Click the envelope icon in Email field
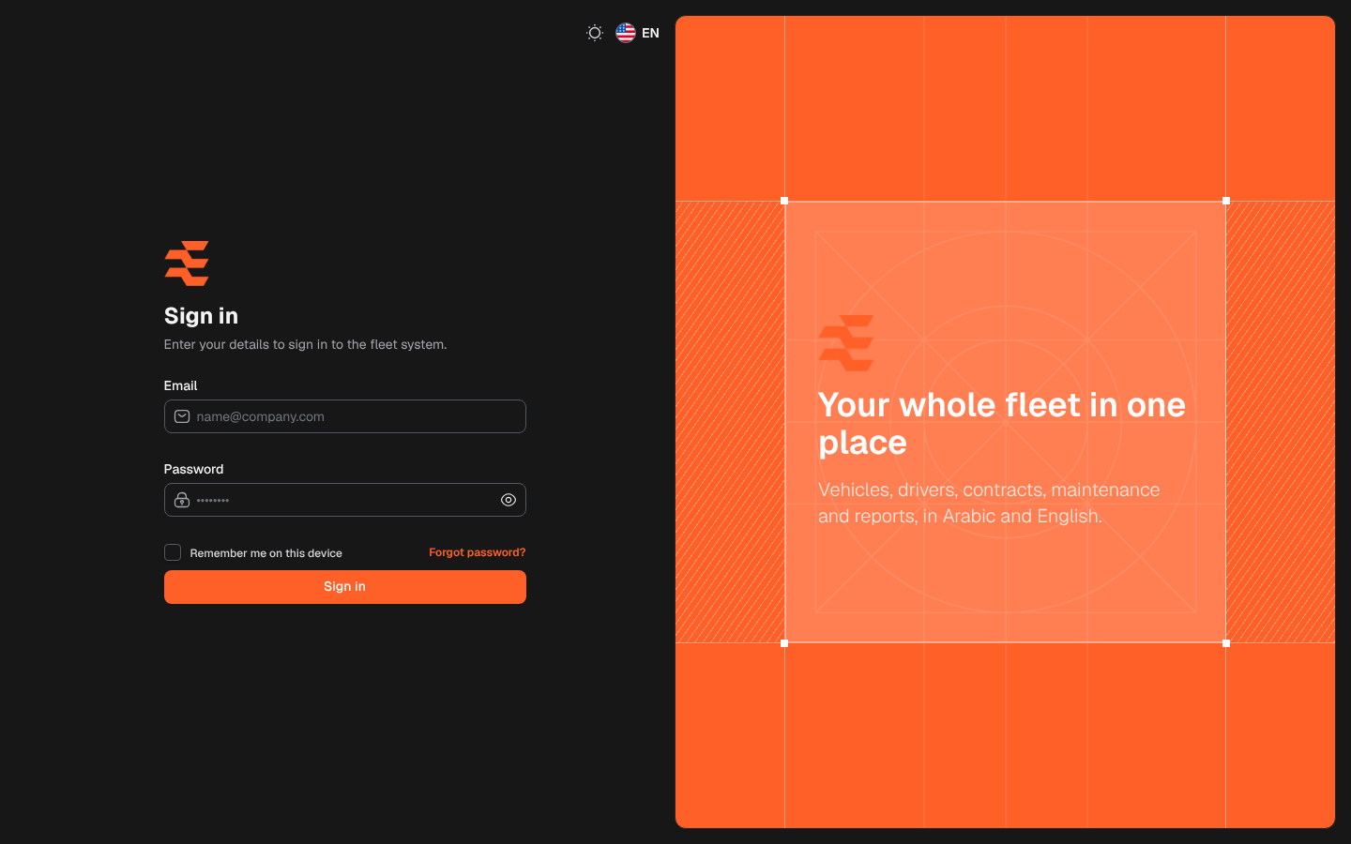This screenshot has width=1351, height=844. click(x=182, y=416)
